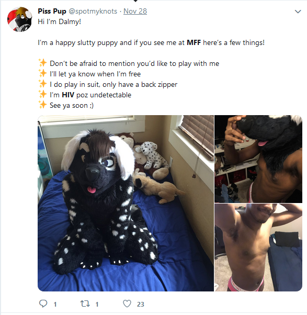This screenshot has height=315, width=307.
Task: Click the Piss Pup display name
Action: point(52,12)
